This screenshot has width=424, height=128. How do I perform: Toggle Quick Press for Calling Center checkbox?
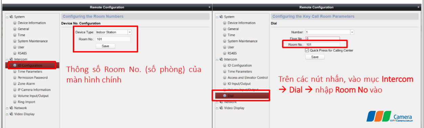click(307, 51)
